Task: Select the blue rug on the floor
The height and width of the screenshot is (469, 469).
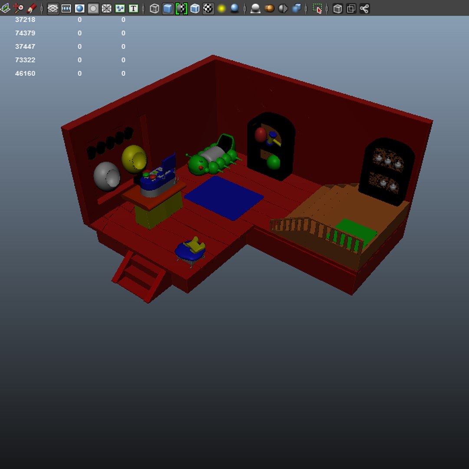Action: [x=224, y=198]
